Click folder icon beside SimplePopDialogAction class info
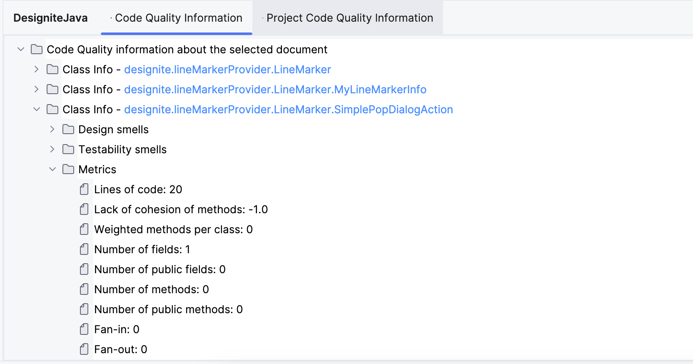The width and height of the screenshot is (693, 364). [52, 109]
